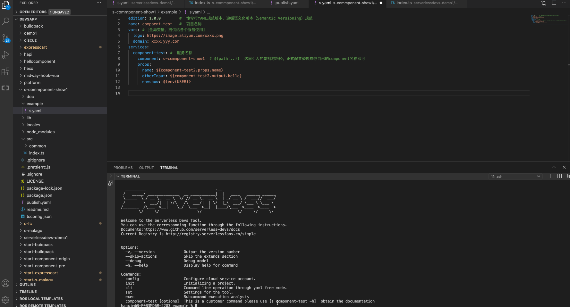Open the Extensions view
570x307 pixels.
[6, 71]
